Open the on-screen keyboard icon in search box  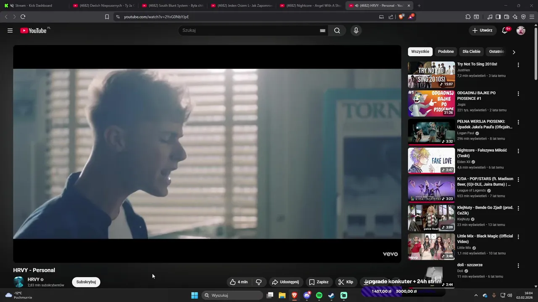(322, 30)
